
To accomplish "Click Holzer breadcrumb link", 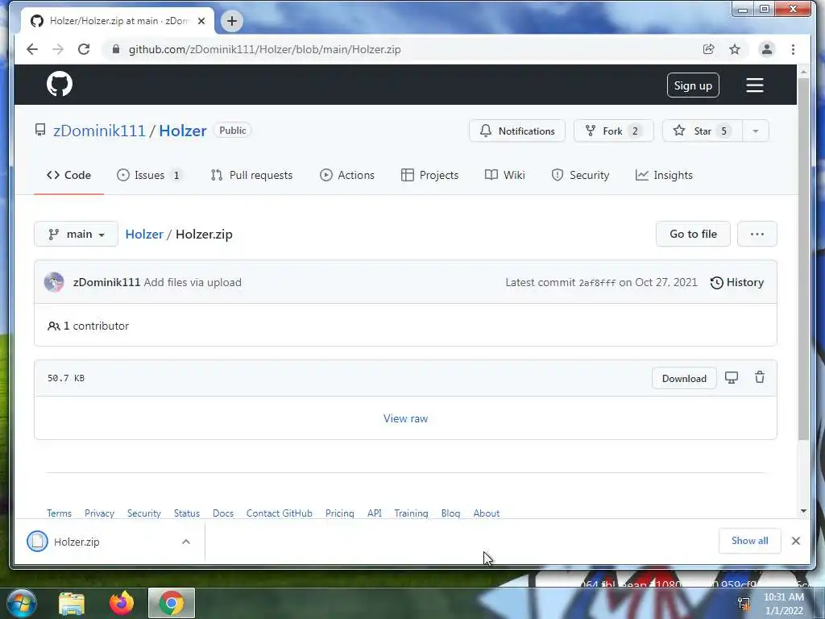I will click(x=144, y=235).
